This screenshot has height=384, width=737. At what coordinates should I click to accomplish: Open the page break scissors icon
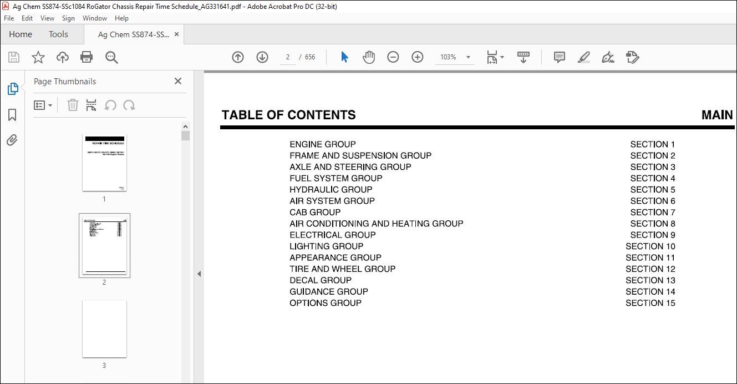(92, 105)
